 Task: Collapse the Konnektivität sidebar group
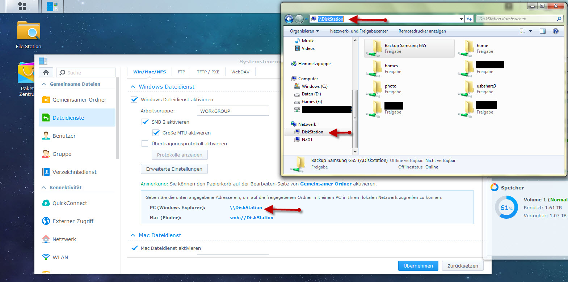coord(44,188)
